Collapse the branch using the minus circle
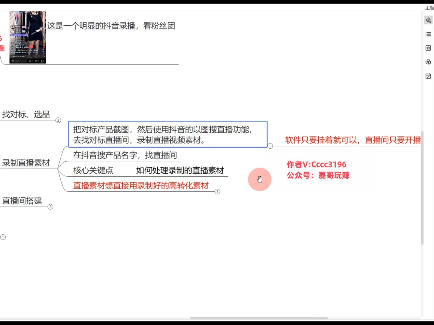 click(270, 146)
